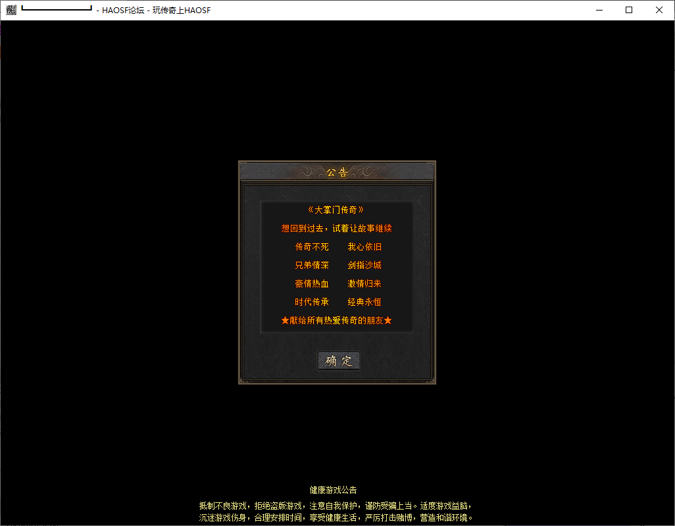Viewport: 675px width, 526px height.
Task: Click the phrase 时代传承
Action: 312,302
